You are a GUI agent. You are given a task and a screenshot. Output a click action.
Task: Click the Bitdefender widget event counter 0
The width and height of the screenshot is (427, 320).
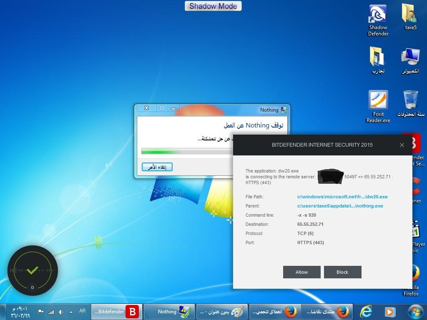tap(33, 287)
